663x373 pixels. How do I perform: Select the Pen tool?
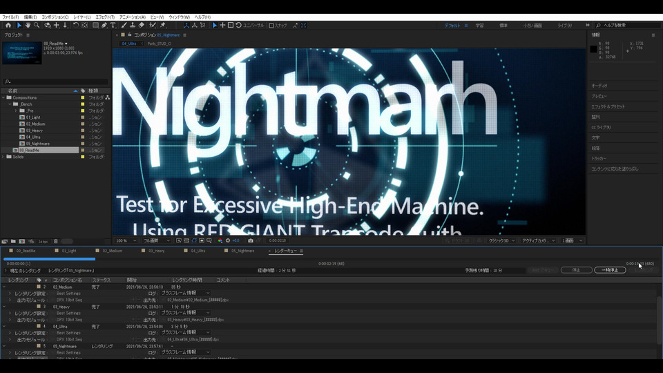[104, 26]
